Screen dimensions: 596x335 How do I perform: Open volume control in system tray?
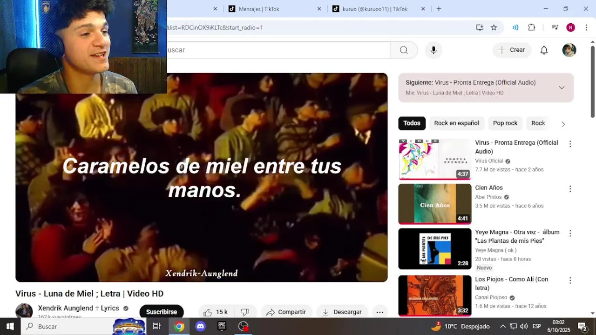coord(524,326)
